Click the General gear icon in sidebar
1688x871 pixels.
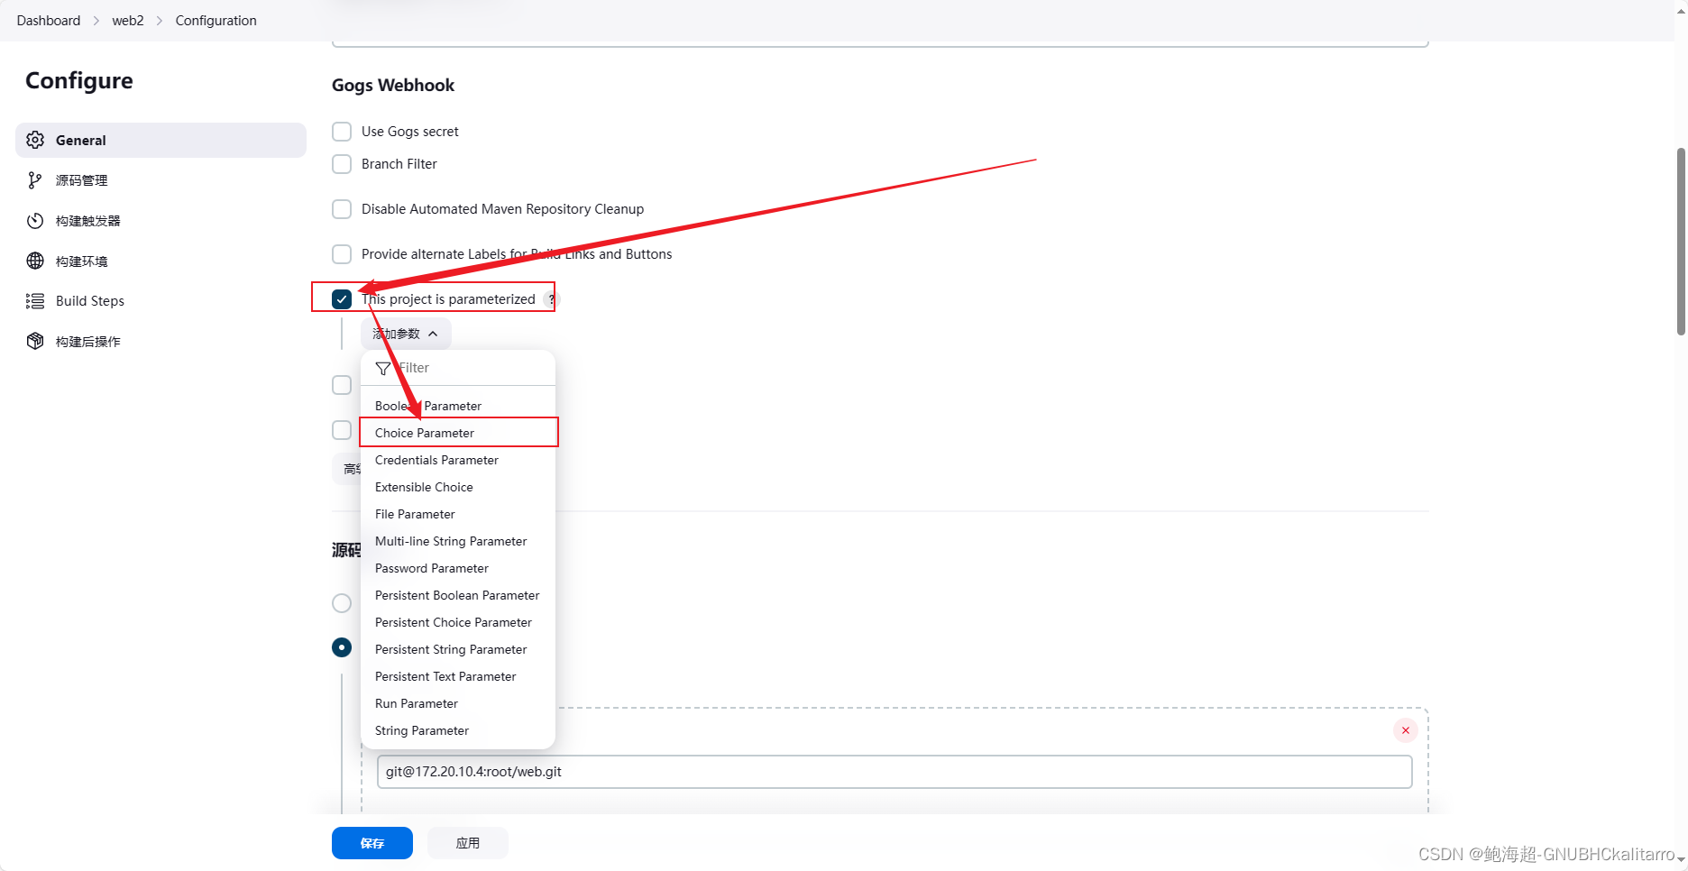tap(35, 140)
